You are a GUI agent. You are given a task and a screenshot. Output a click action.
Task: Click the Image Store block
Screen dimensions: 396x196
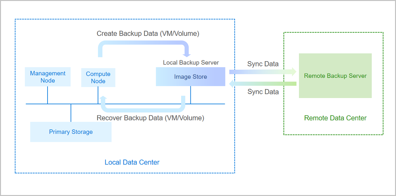point(190,77)
